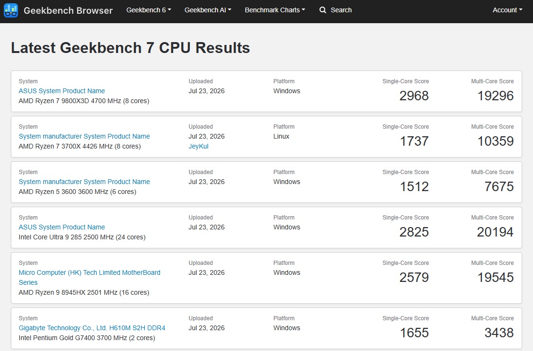Select the 2968 single-core score
This screenshot has height=351, width=533.
pos(414,96)
